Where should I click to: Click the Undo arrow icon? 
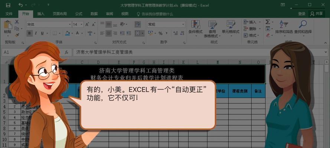point(20,5)
